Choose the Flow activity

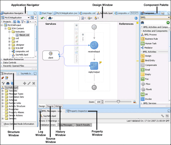(x=146, y=84)
